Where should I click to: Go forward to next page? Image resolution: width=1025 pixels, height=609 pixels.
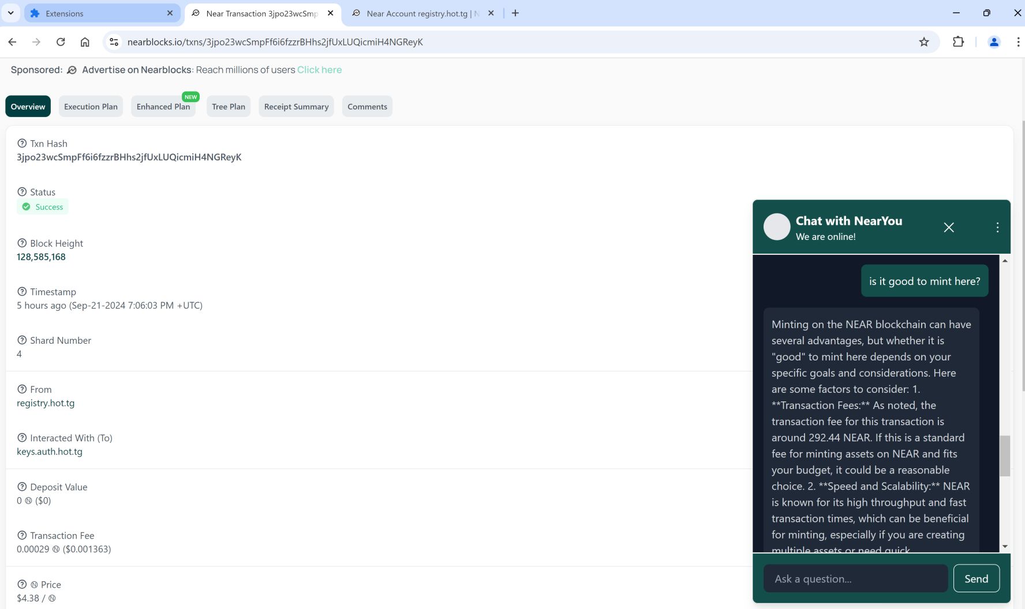[x=36, y=42]
